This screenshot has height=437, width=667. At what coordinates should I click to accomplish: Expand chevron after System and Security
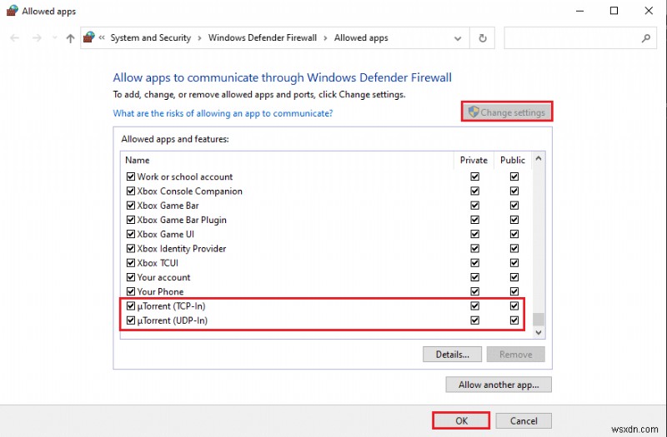pos(199,38)
